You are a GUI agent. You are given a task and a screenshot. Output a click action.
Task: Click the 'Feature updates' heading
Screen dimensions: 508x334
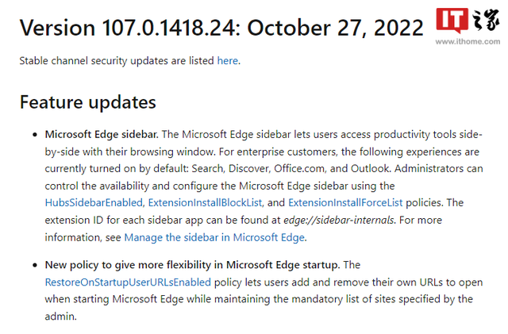point(88,102)
